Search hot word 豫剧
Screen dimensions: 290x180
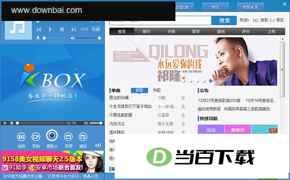[264, 20]
